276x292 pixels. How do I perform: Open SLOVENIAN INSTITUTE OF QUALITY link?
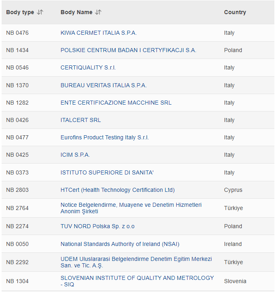tap(137, 281)
